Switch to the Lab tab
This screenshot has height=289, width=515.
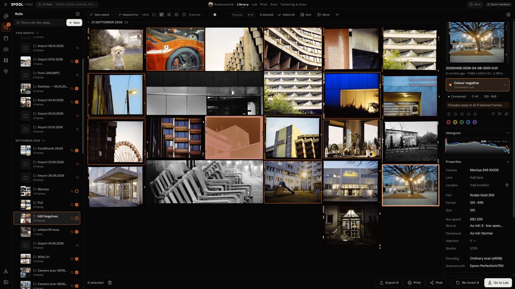click(x=254, y=4)
